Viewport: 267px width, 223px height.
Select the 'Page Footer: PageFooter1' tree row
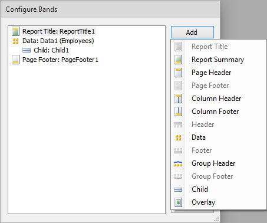point(60,60)
